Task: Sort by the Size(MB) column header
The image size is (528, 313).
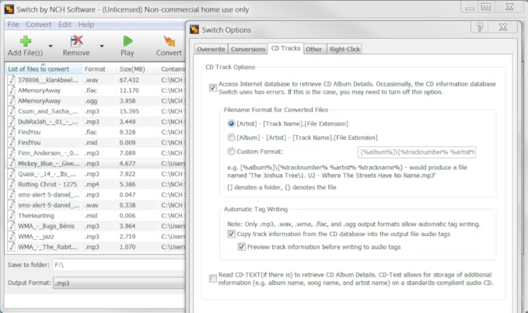Action: pyautogui.click(x=137, y=69)
